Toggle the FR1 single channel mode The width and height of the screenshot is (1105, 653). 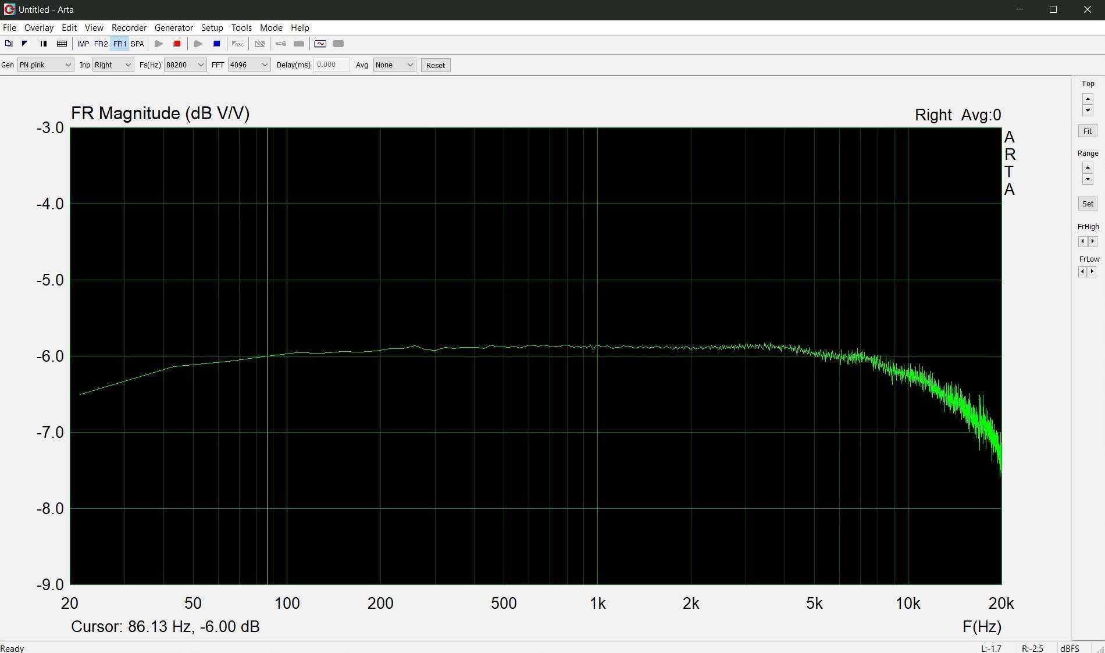[x=119, y=44]
